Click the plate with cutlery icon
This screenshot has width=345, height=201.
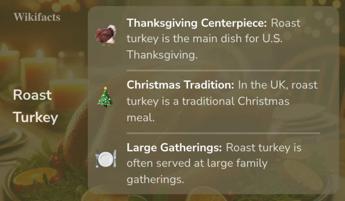pos(106,159)
